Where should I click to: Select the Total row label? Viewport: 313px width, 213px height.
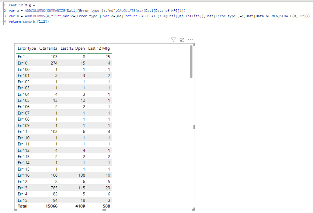coord(23,206)
